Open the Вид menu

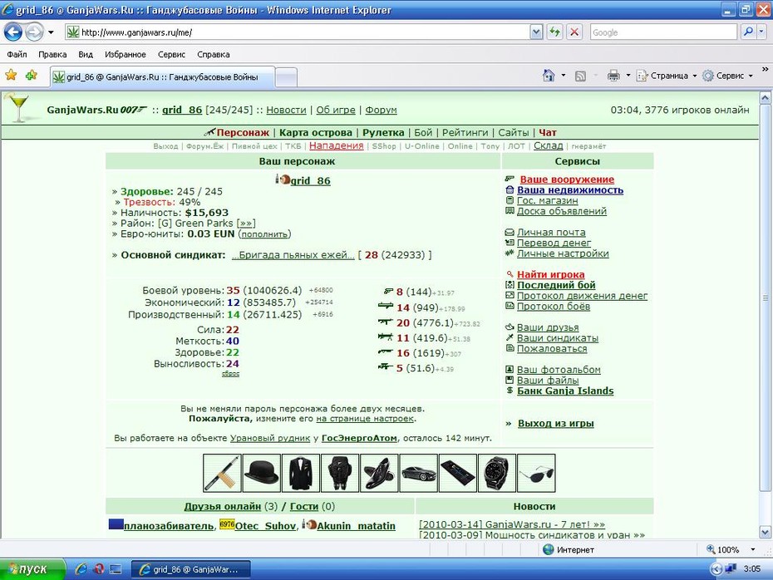click(86, 54)
